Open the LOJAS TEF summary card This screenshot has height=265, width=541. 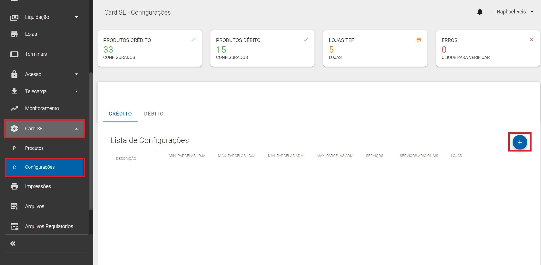point(375,49)
